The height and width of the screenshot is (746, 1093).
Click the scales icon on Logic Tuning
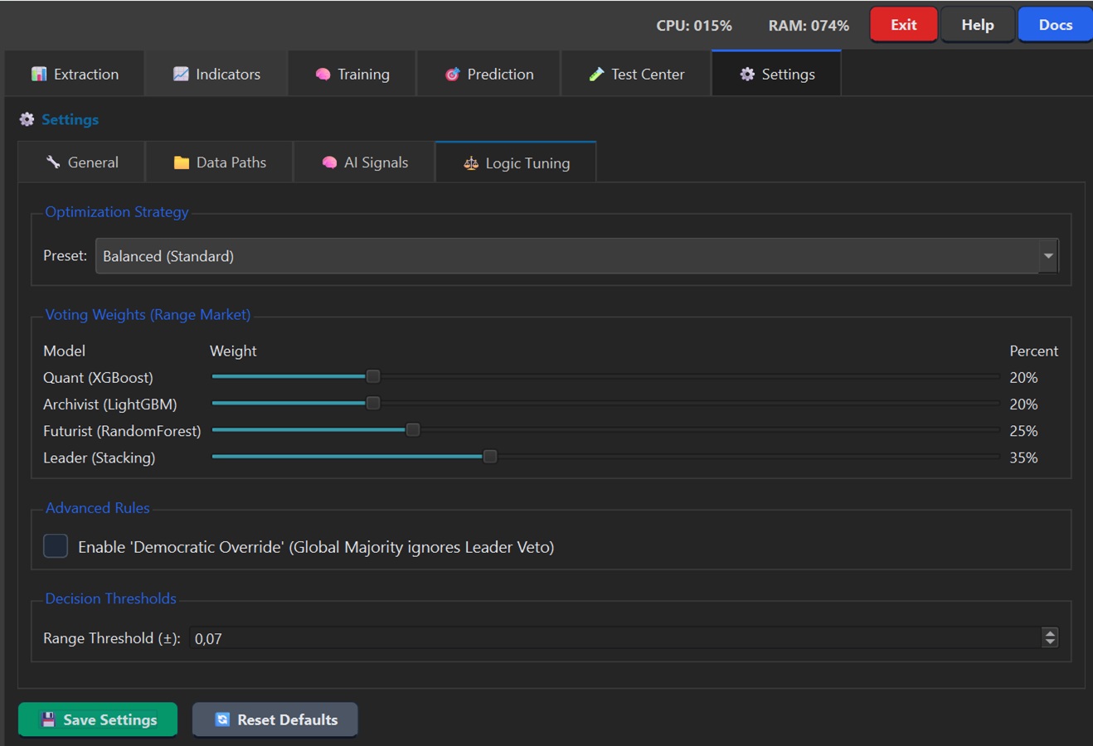[471, 163]
